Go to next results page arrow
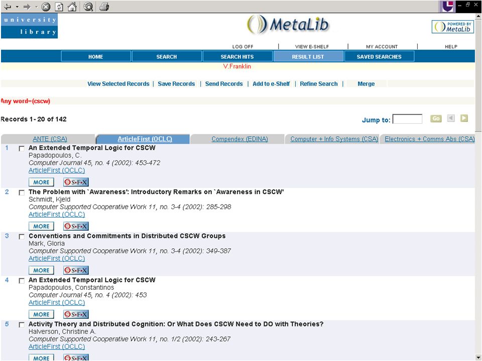 (464, 118)
